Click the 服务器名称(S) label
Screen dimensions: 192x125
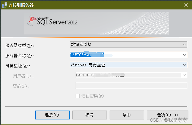coord(20,56)
